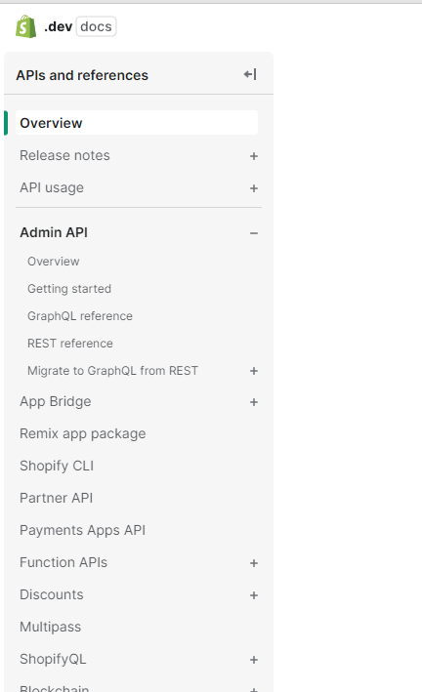Image resolution: width=422 pixels, height=692 pixels.
Task: Expand the Release notes section
Action: point(254,156)
